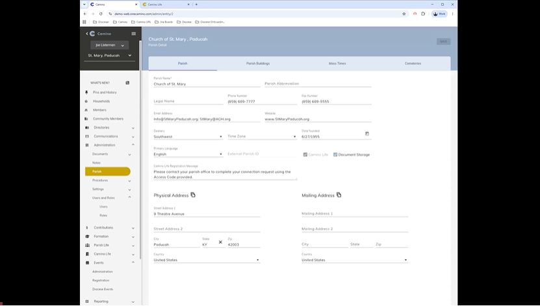The height and width of the screenshot is (306, 540).
Task: Open the Diocesan bookmark folder
Action: [101, 22]
